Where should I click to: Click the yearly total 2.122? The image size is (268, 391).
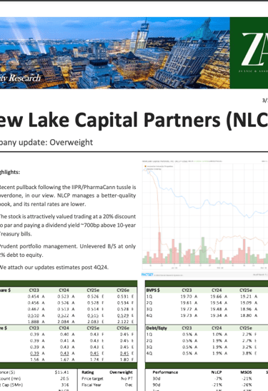pyautogui.click(x=123, y=322)
